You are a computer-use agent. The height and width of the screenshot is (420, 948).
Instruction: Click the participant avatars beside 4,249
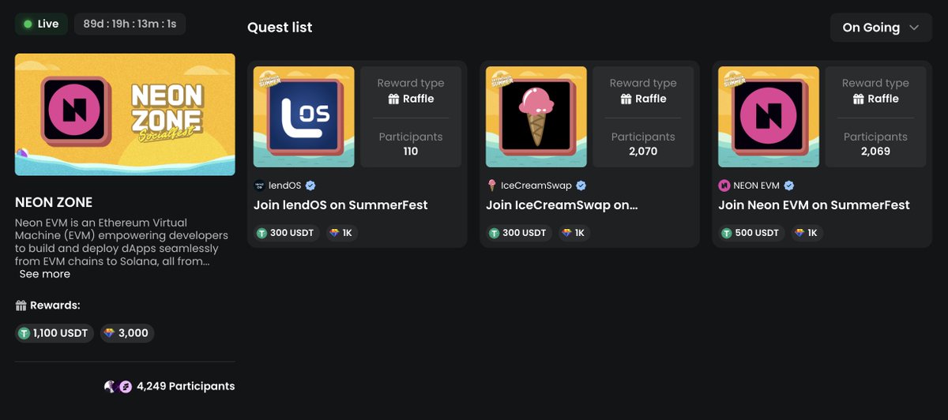tap(118, 387)
